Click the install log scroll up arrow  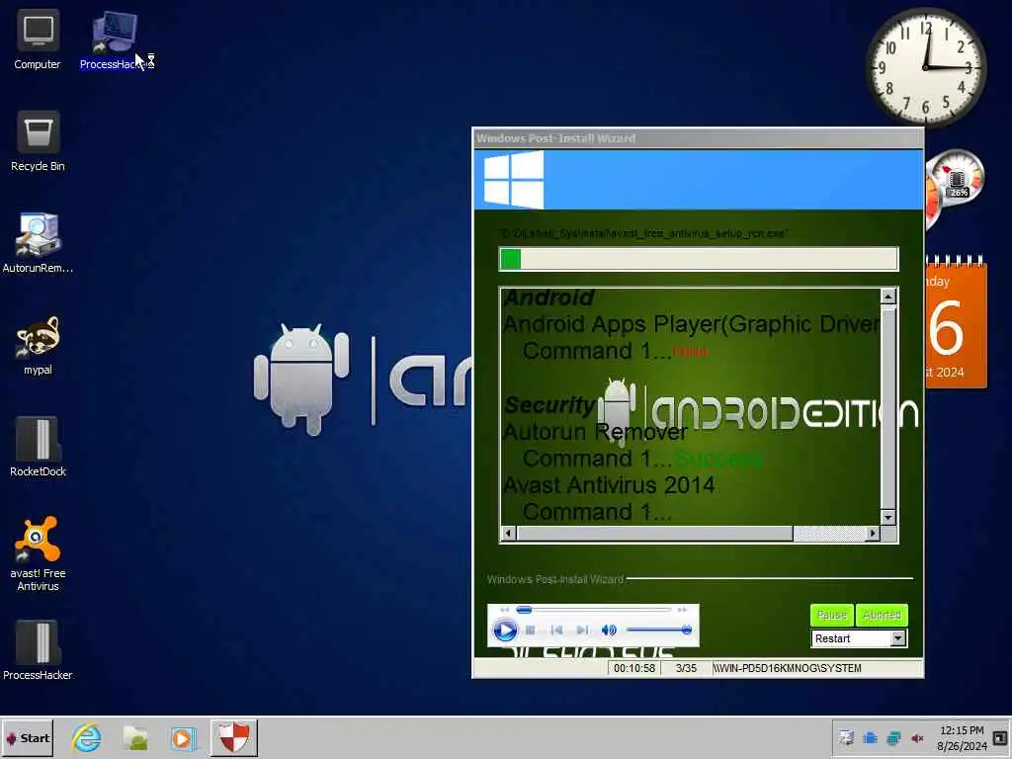[888, 296]
